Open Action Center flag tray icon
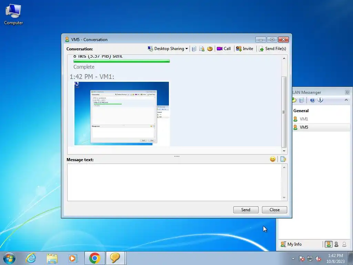 [302, 258]
